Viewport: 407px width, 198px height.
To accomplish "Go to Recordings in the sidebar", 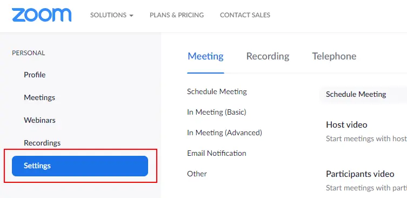I will (42, 143).
